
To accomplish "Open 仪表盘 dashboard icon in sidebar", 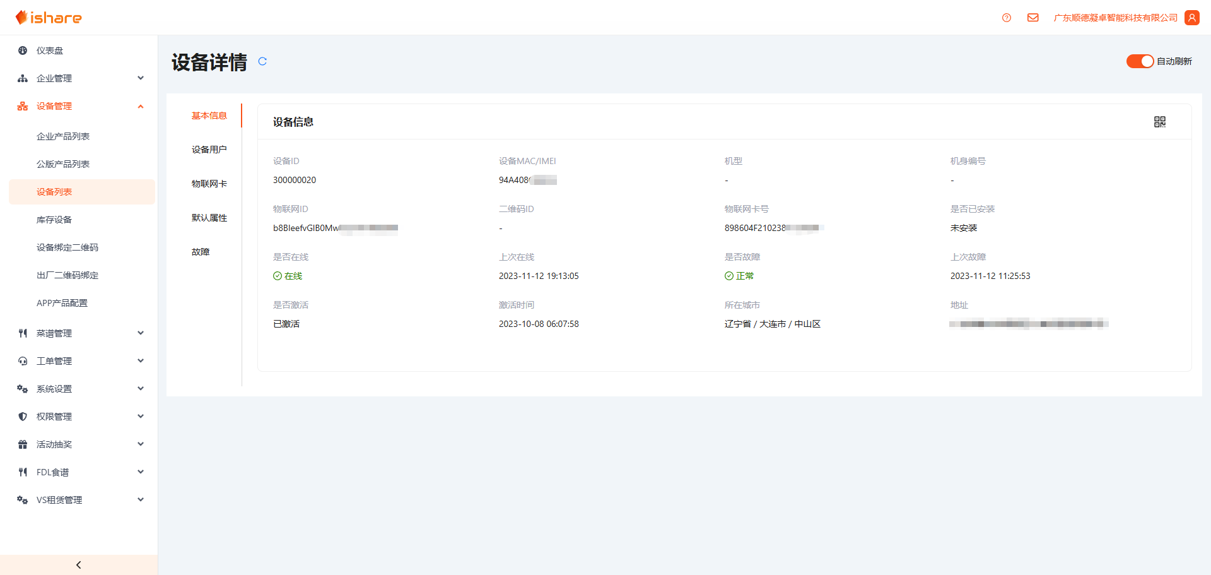I will 23,50.
